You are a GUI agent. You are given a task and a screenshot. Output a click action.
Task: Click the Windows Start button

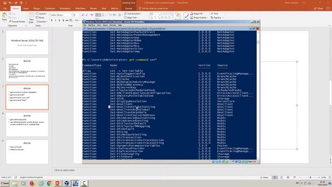[5, 183]
